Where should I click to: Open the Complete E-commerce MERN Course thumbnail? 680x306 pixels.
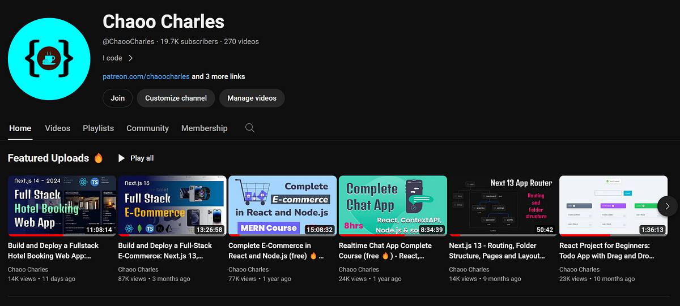(282, 205)
